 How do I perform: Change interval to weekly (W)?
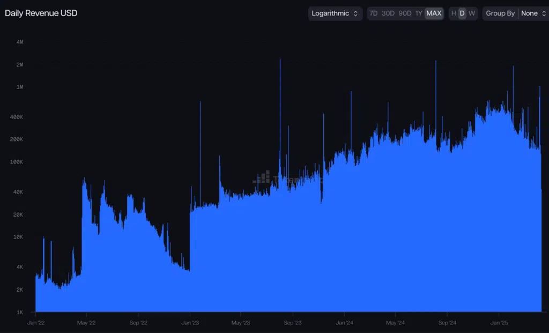click(x=471, y=13)
